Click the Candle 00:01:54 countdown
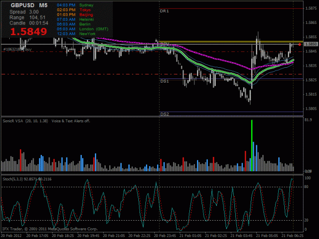 [29, 23]
